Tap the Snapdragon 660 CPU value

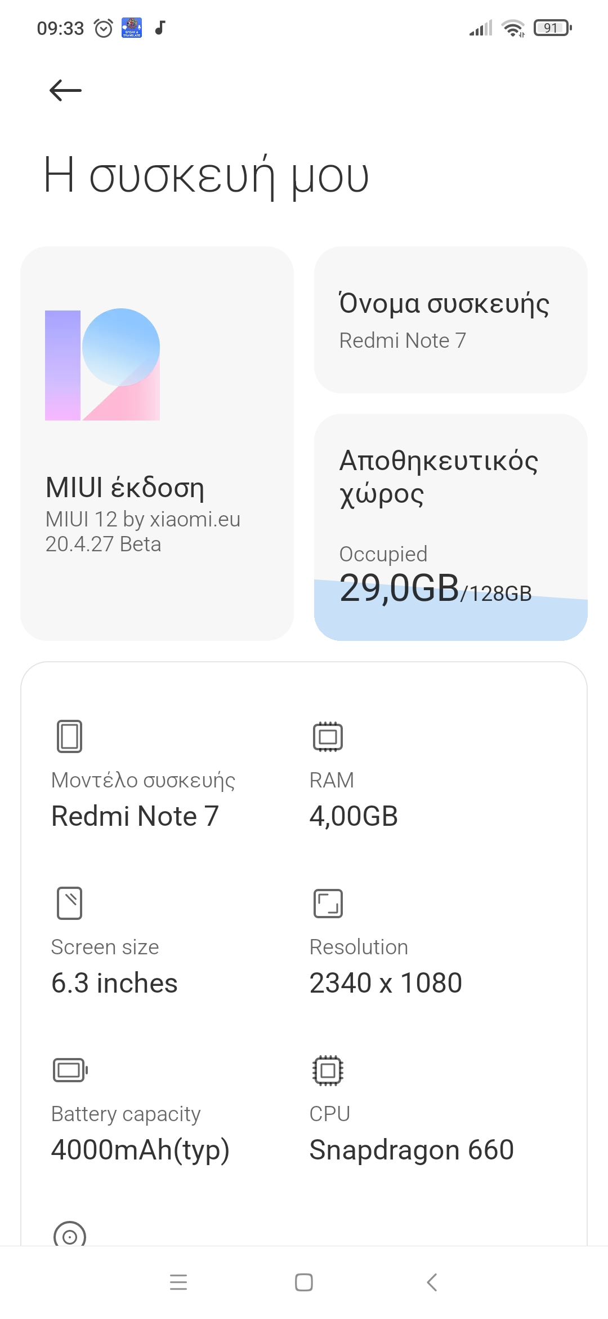click(412, 1150)
